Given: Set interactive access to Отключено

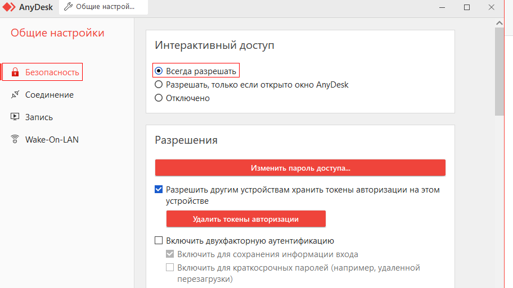Looking at the screenshot, I should click(x=159, y=98).
